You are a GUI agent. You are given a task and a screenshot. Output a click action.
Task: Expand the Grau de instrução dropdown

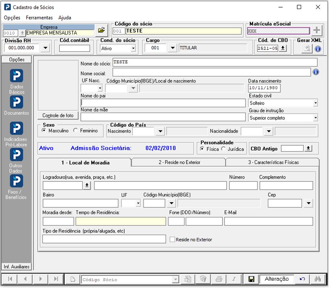[315, 118]
